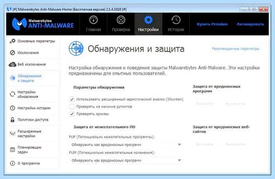This screenshot has width=275, height=179.
Task: Open the PUP detection action dropdown
Action: pos(126,145)
